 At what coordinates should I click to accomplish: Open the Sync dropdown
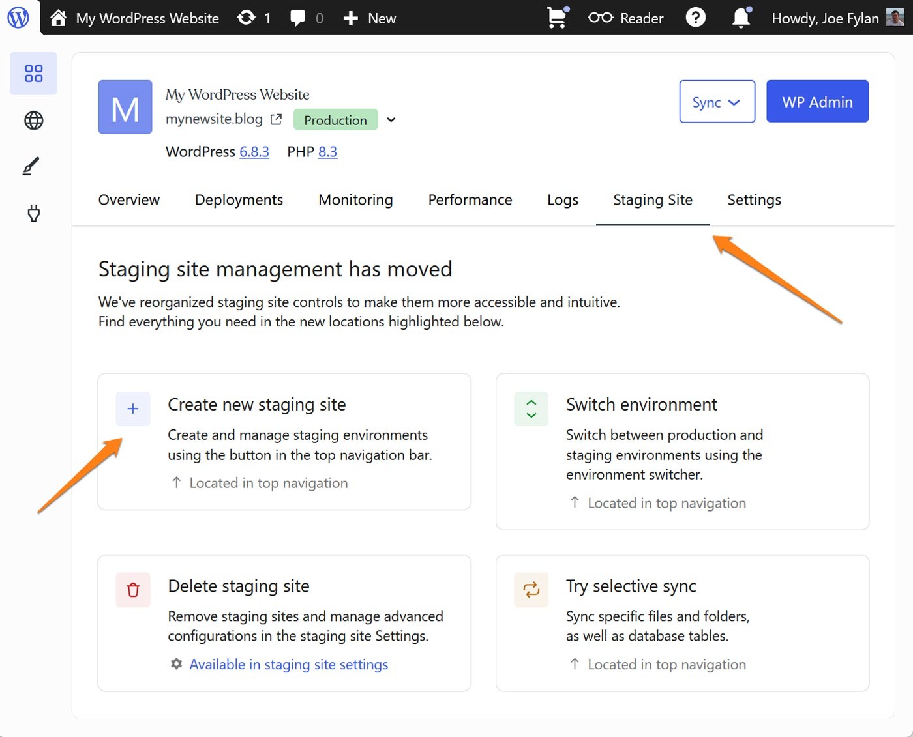717,102
